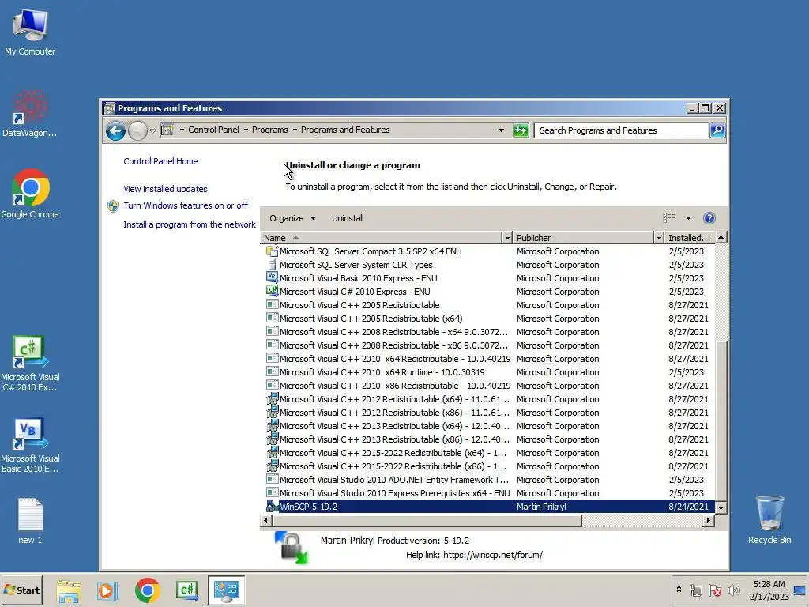Click the Programs and Features breadcrumb
This screenshot has height=607, width=809.
(345, 130)
